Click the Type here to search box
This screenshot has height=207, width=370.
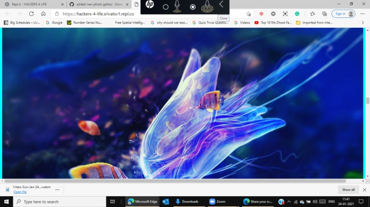[60, 202]
